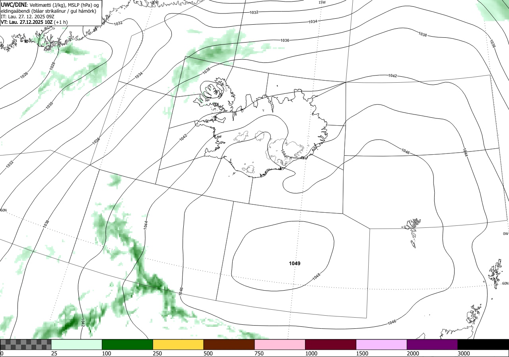Pick the light purple 1500–2000 legend swatch

pos(382,344)
